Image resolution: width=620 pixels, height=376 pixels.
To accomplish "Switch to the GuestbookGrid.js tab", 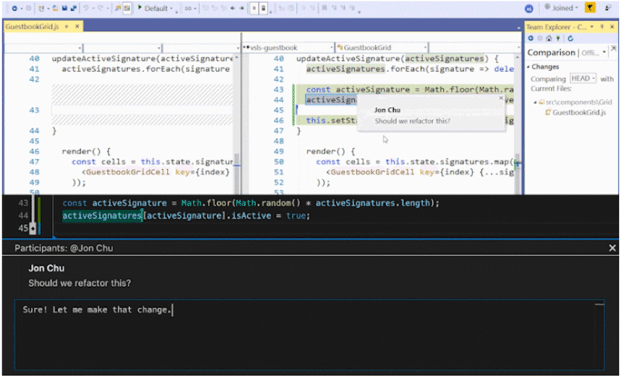I will pos(32,26).
